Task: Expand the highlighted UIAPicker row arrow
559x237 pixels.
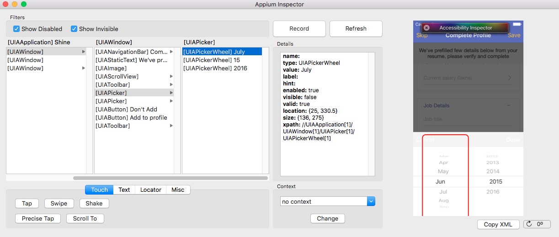Action: pos(171,93)
